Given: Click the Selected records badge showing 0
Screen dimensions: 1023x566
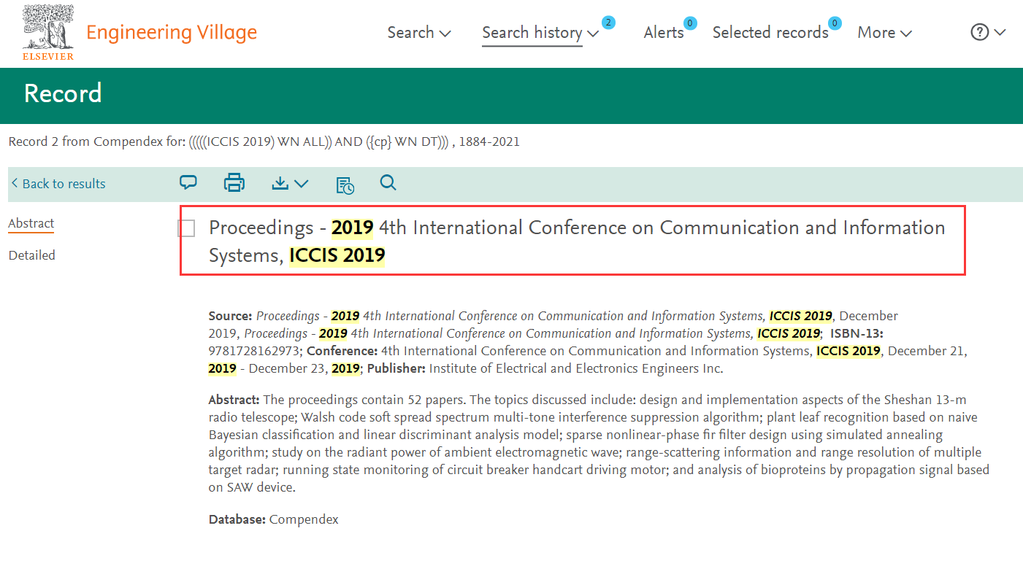Looking at the screenshot, I should tap(835, 23).
